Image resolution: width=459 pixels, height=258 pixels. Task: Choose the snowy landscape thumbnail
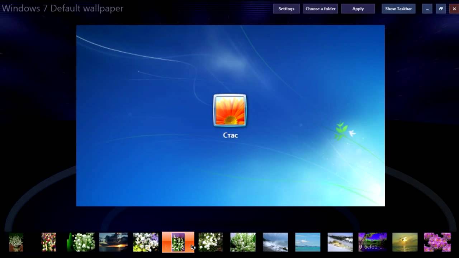(x=340, y=242)
